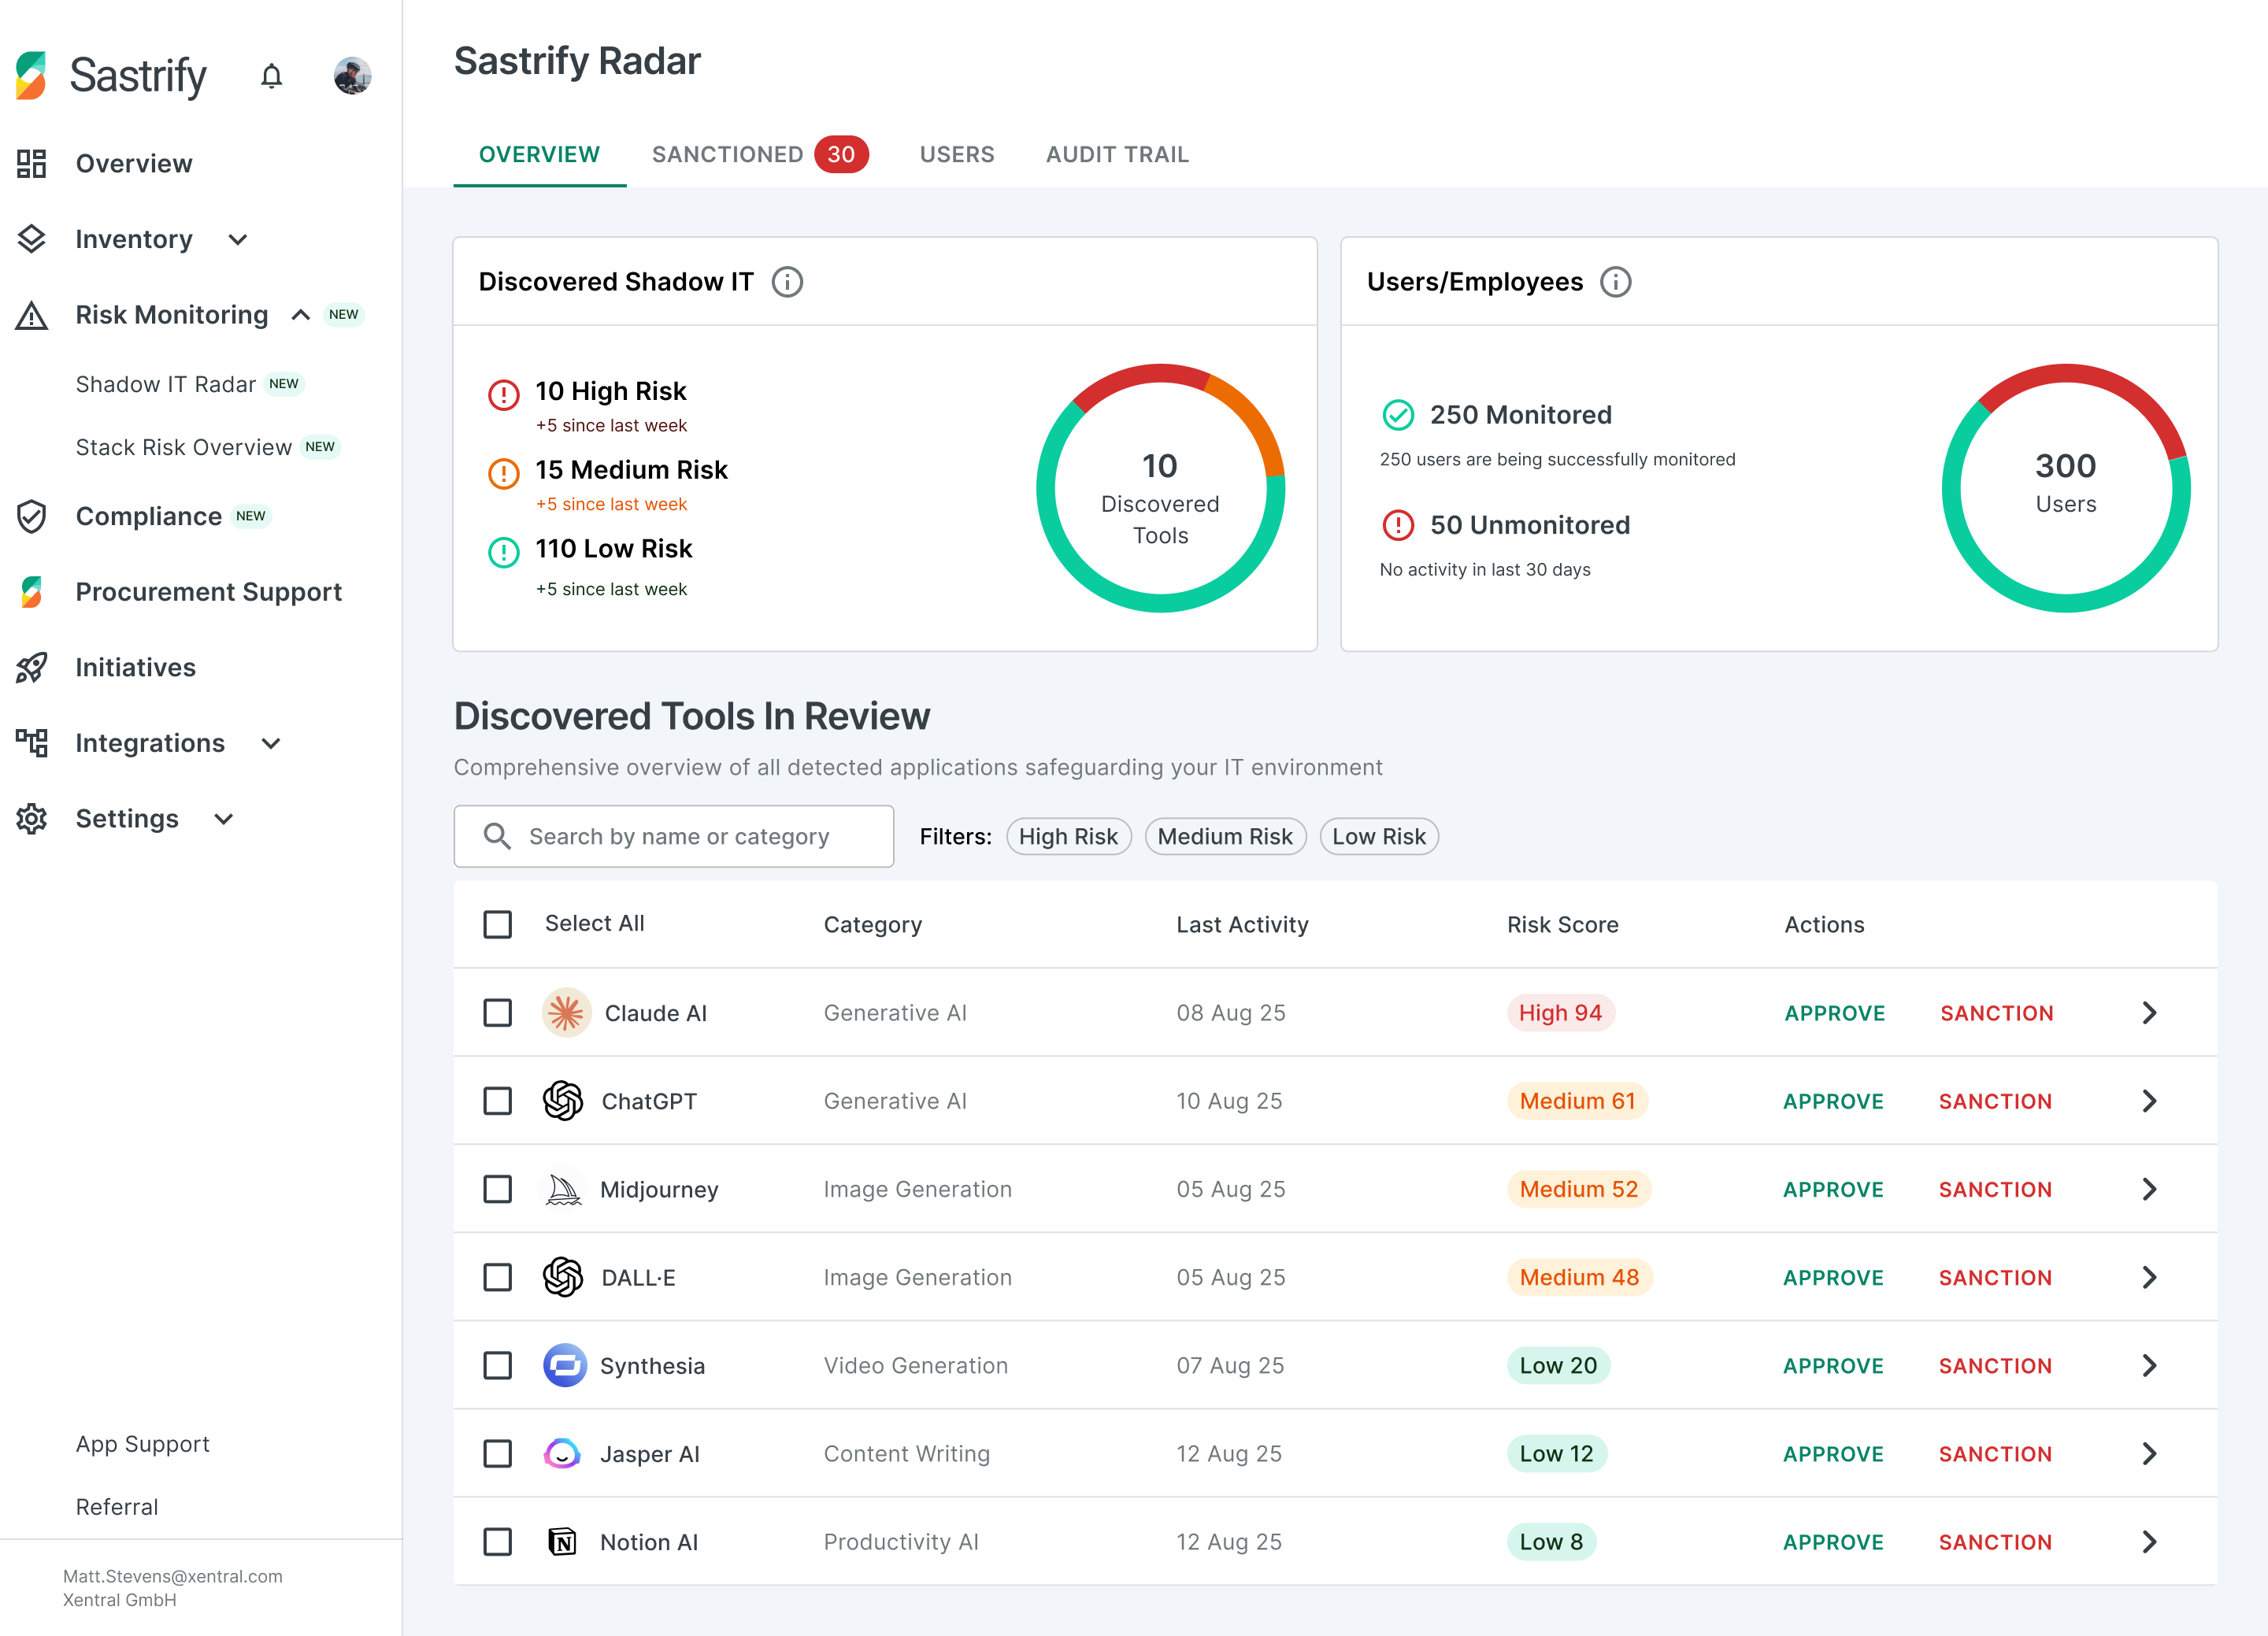The image size is (2268, 1636).
Task: Click the Compliance shield icon
Action: pyautogui.click(x=32, y=516)
